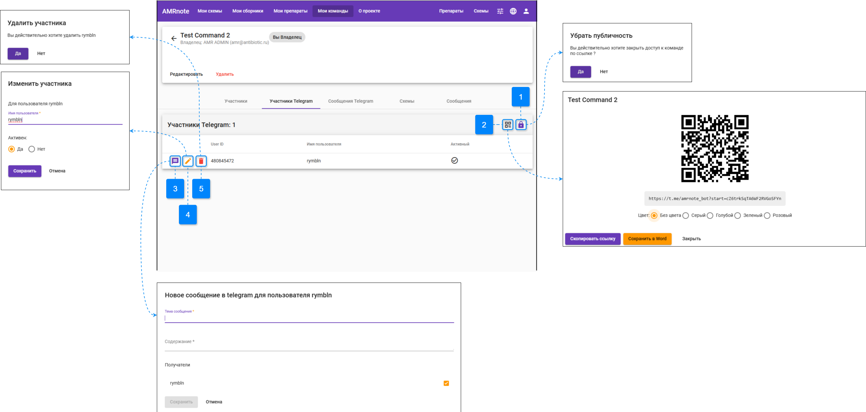The height and width of the screenshot is (412, 866).
Task: Edit participant rymbln with pencil icon
Action: point(188,161)
